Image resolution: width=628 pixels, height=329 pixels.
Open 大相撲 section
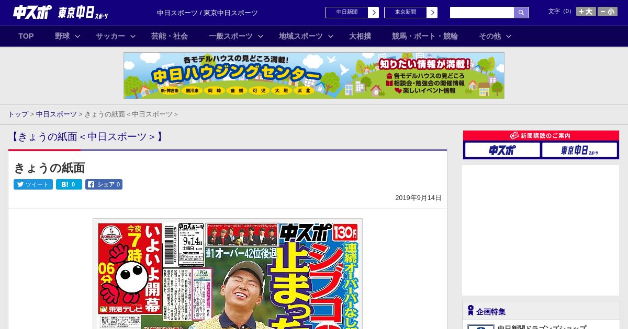click(360, 36)
